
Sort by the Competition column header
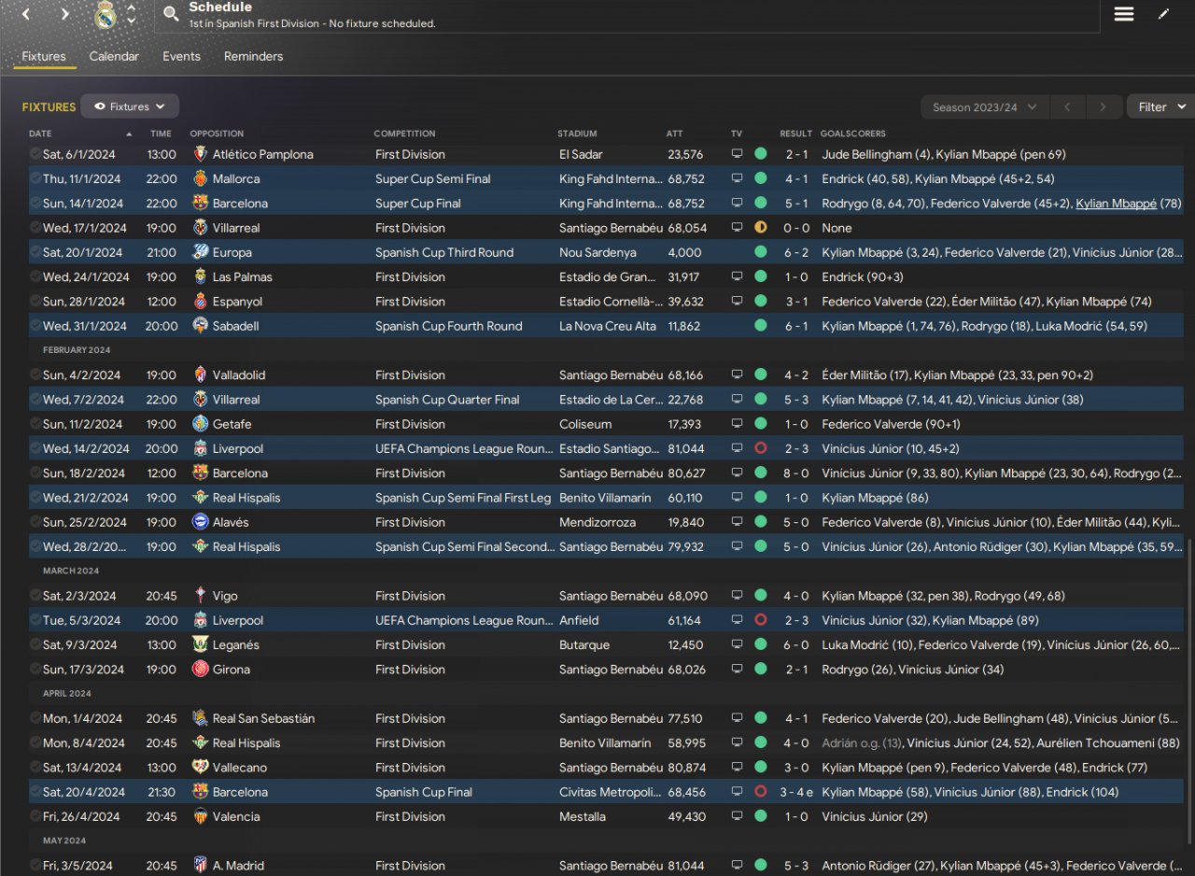pos(404,134)
